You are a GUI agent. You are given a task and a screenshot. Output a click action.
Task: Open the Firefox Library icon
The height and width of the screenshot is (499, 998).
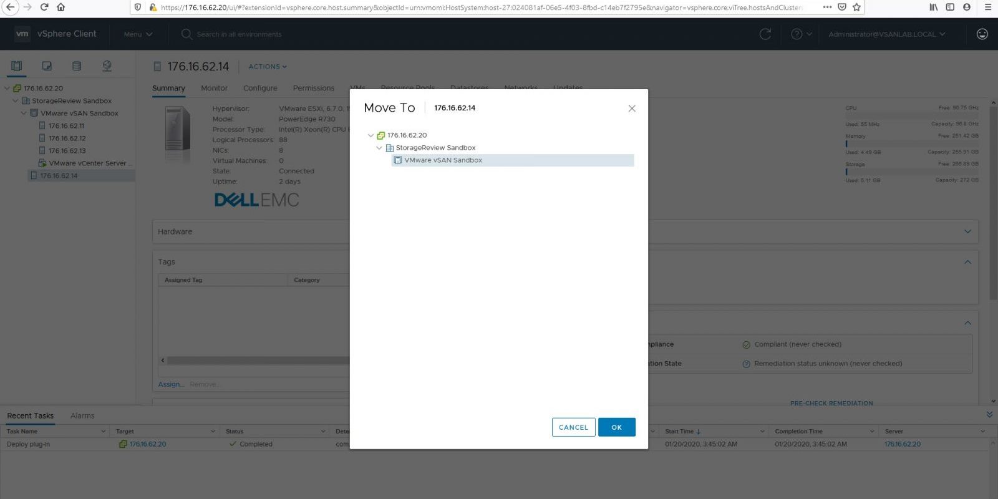coord(934,7)
